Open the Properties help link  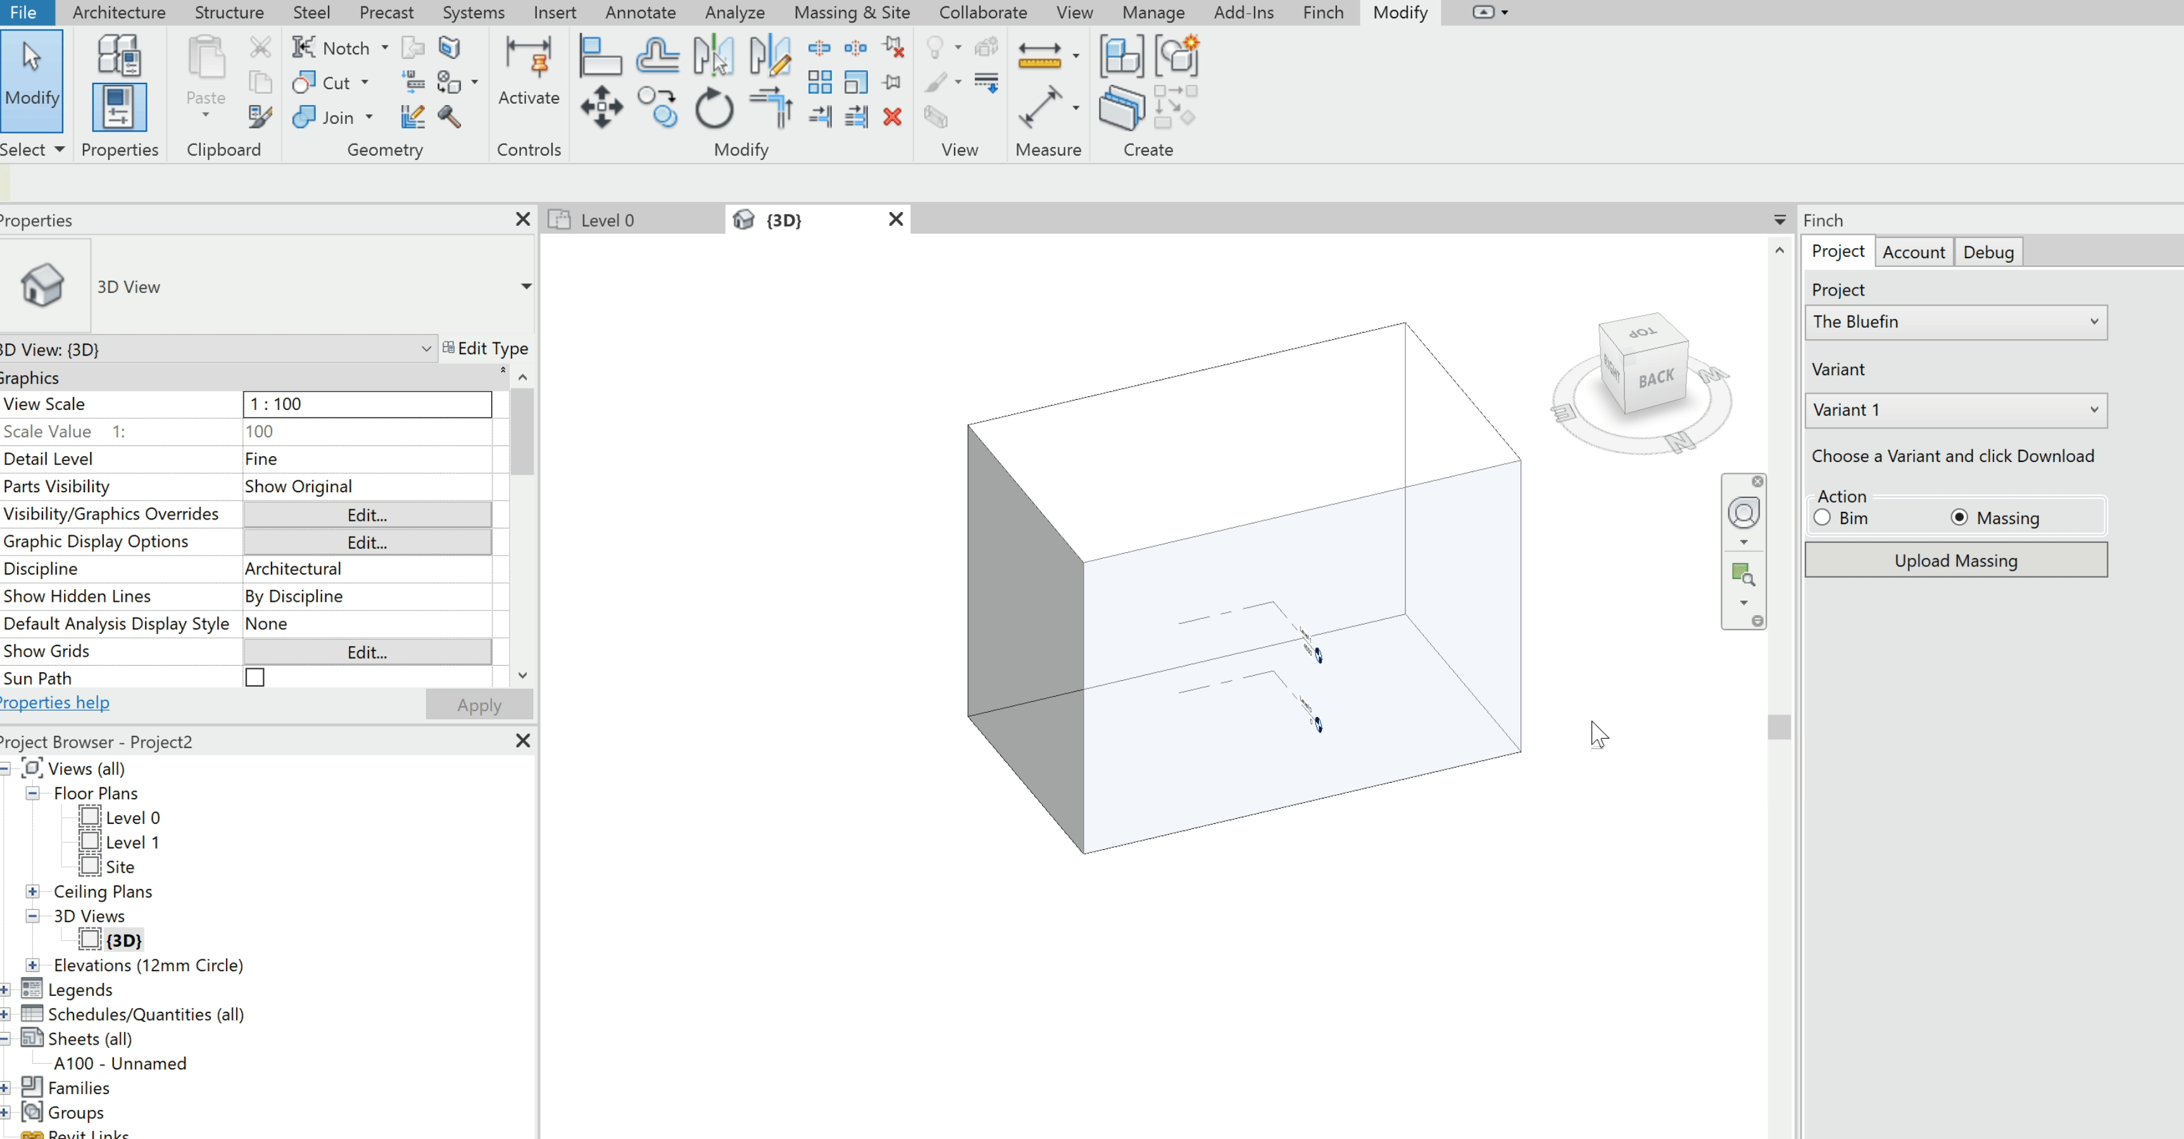pos(54,702)
